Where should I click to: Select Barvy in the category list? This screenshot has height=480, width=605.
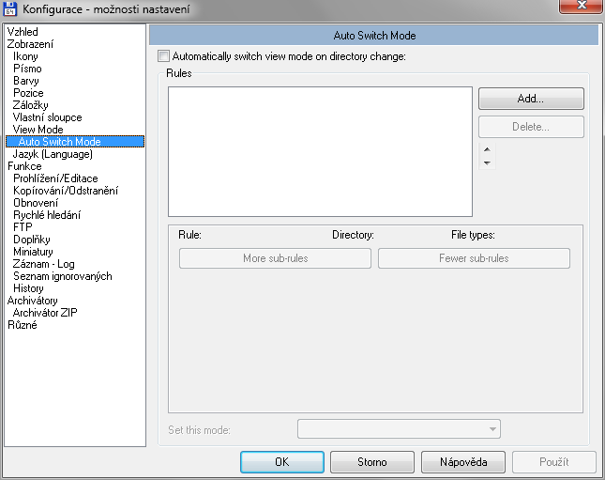coord(27,81)
